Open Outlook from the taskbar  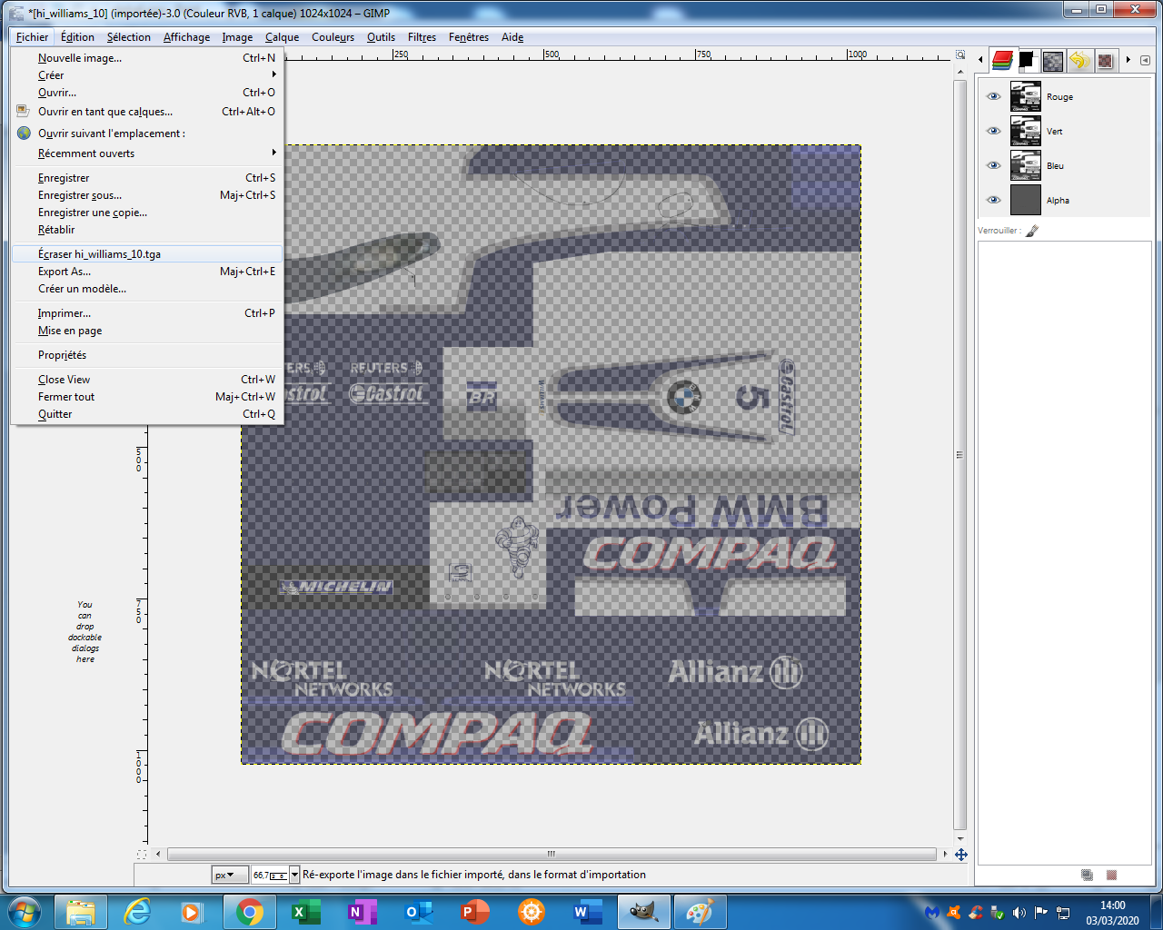click(x=418, y=912)
